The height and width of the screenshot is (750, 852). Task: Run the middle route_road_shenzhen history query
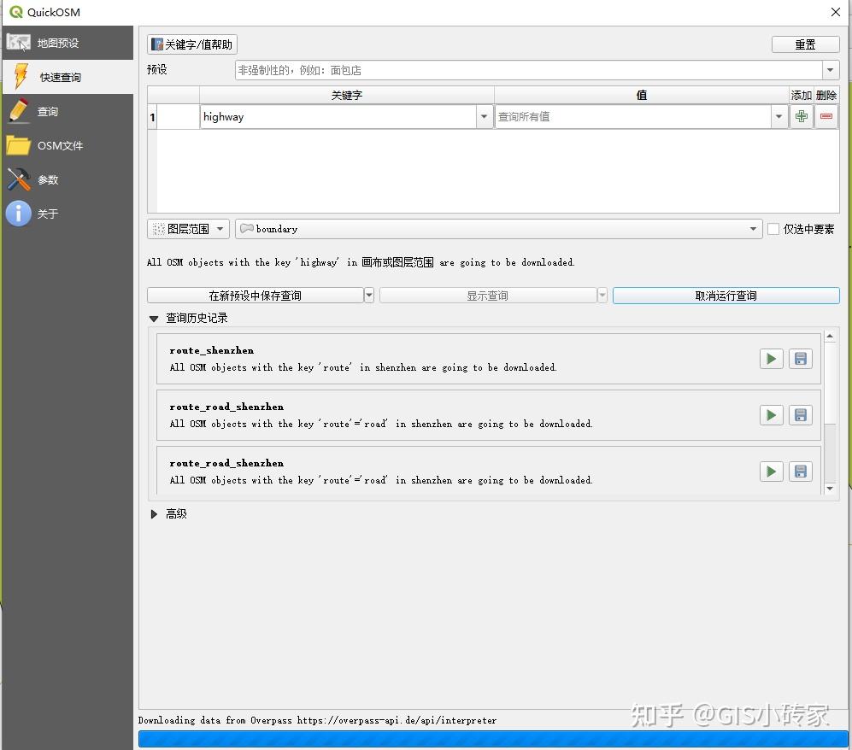(771, 415)
